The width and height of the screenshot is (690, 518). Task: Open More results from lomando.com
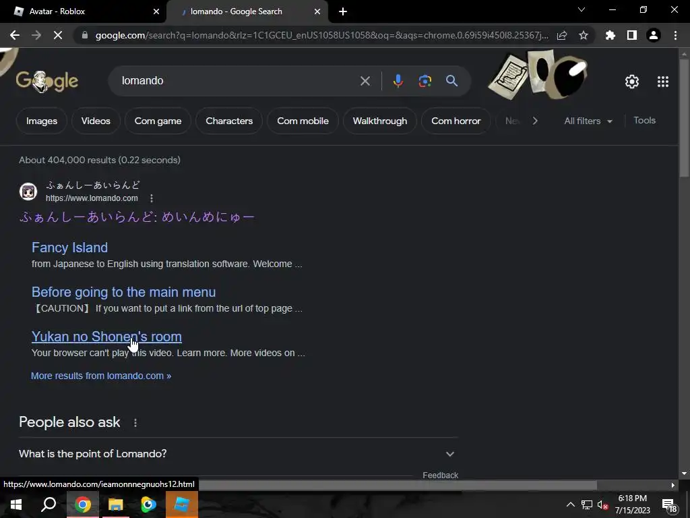(101, 376)
